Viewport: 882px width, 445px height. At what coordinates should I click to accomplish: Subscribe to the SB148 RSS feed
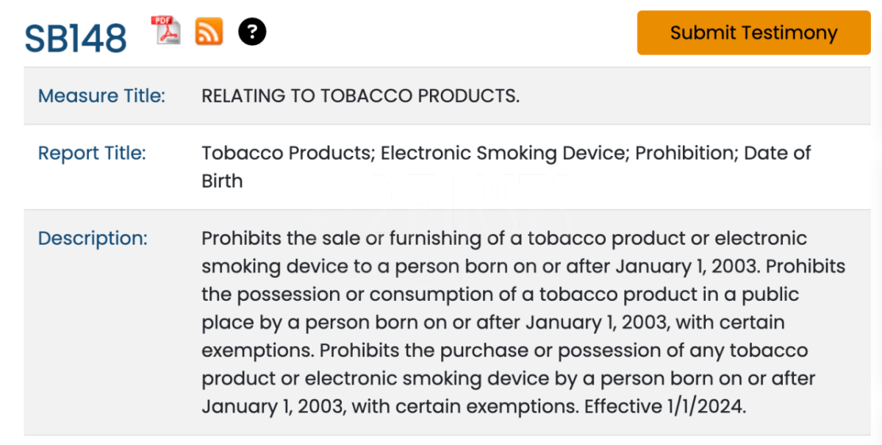(209, 32)
